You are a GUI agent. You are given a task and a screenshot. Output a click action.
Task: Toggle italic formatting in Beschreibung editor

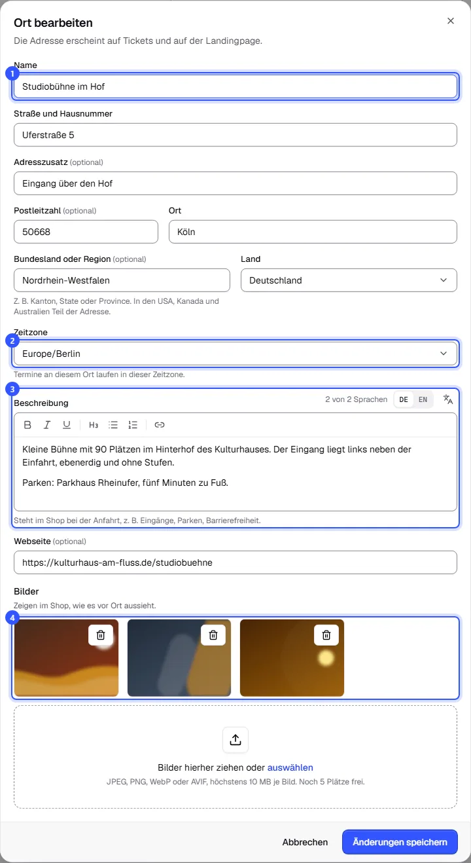tap(47, 425)
